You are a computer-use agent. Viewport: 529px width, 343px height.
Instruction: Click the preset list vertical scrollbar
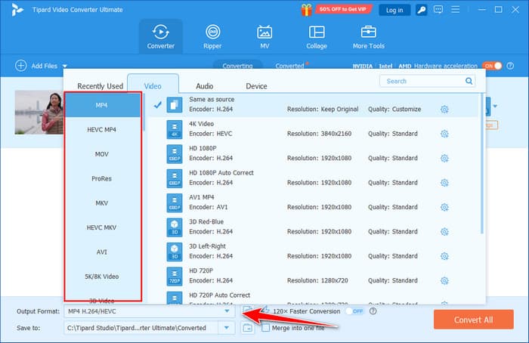tap(481, 164)
